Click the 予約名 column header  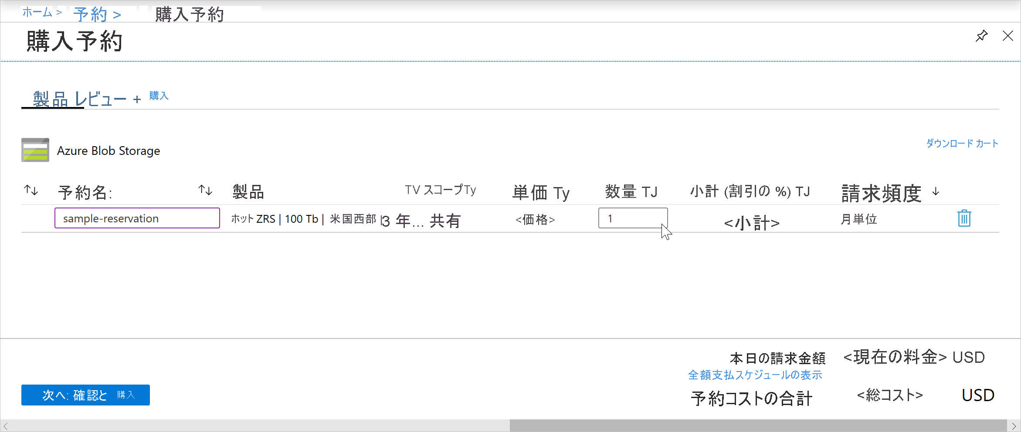[85, 192]
